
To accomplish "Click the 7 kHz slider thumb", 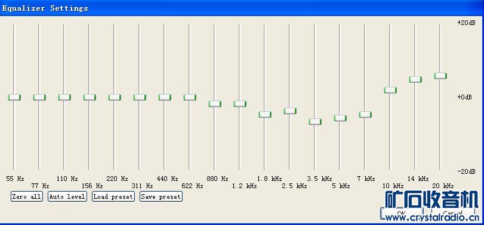I will pyautogui.click(x=365, y=114).
